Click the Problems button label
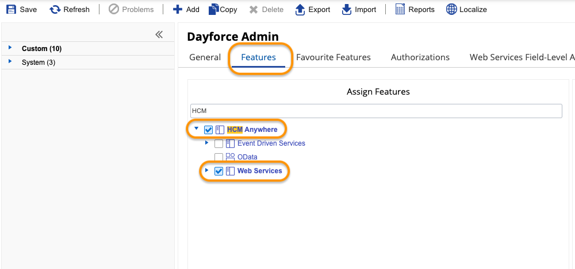The width and height of the screenshot is (575, 269). tap(138, 10)
